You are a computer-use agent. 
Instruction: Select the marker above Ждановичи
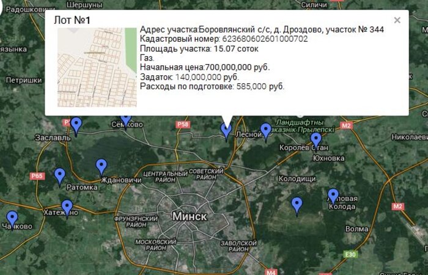tap(101, 166)
